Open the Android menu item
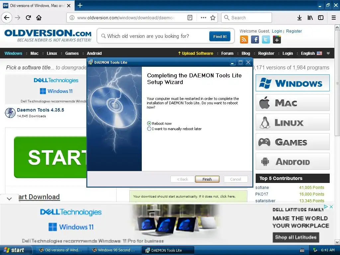The width and height of the screenshot is (340, 255). point(94,53)
